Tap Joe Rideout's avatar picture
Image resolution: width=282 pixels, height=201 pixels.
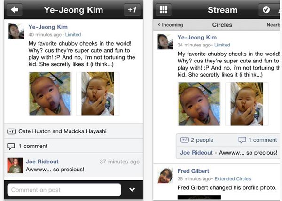(x=15, y=165)
